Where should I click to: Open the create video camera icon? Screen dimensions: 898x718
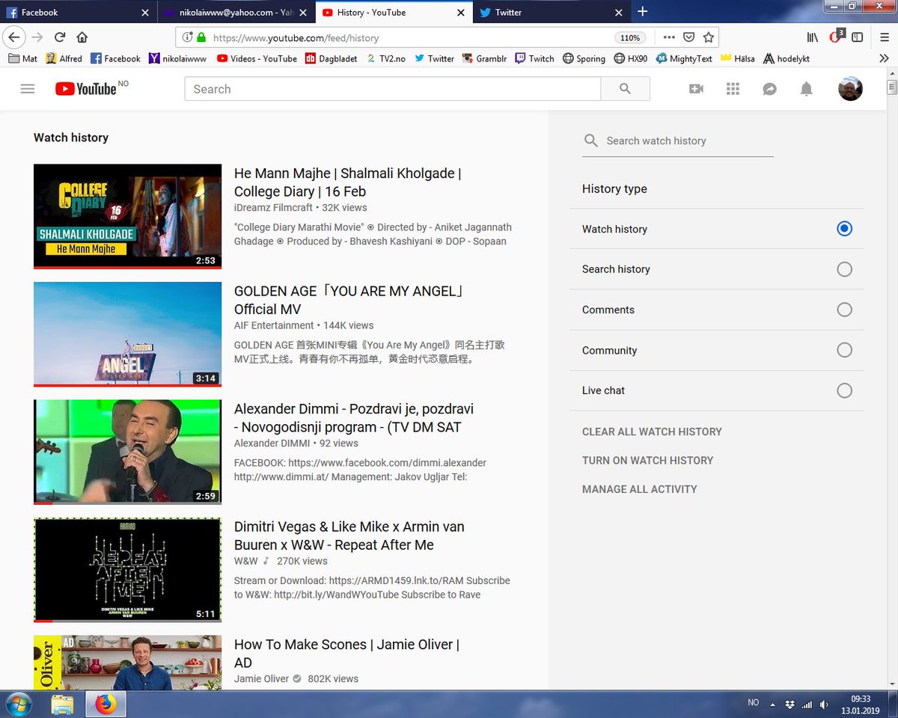point(696,89)
